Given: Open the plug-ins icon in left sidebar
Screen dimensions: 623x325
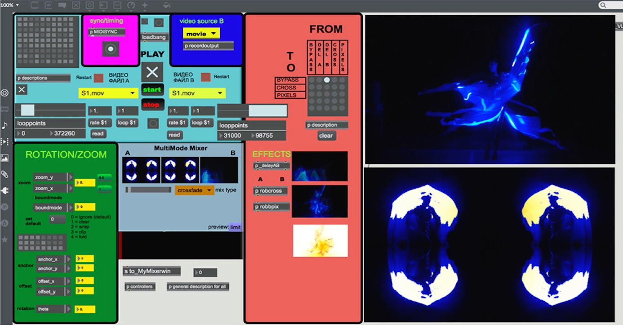Looking at the screenshot, I should click(x=4, y=191).
